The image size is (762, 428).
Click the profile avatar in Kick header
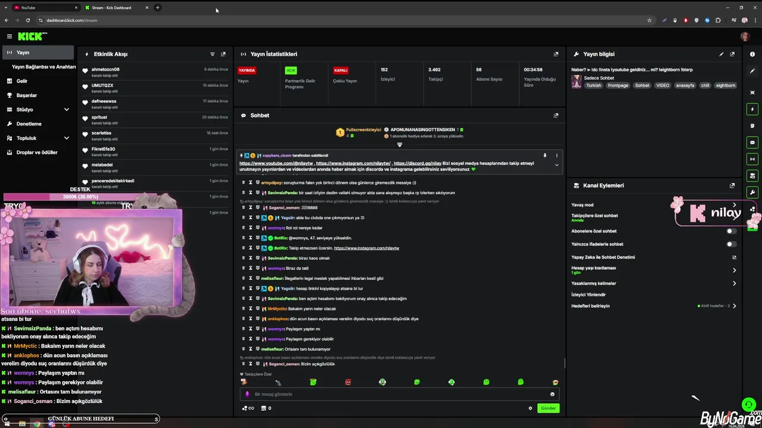[x=745, y=36]
